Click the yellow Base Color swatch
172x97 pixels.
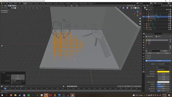pos(163,72)
